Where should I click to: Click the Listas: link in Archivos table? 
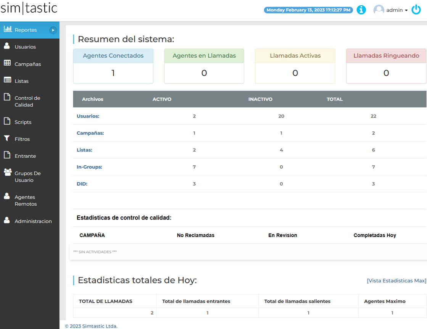(84, 150)
